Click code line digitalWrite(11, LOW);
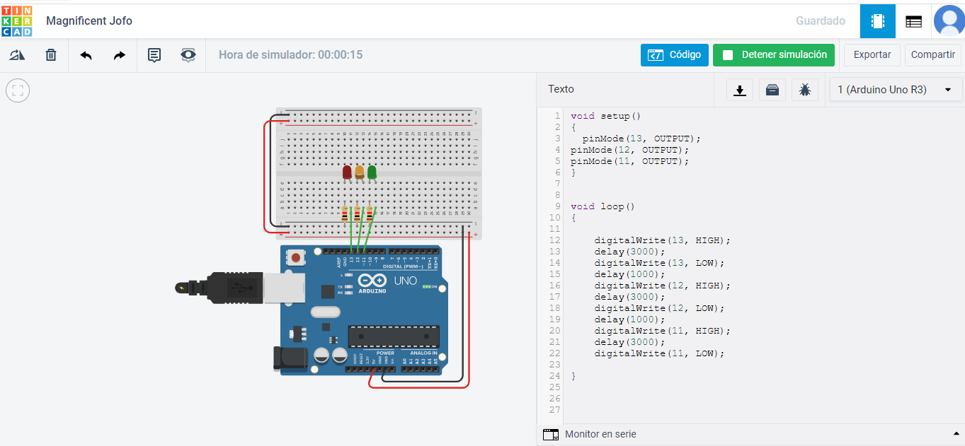Viewport: 965px width, 446px height. click(659, 353)
